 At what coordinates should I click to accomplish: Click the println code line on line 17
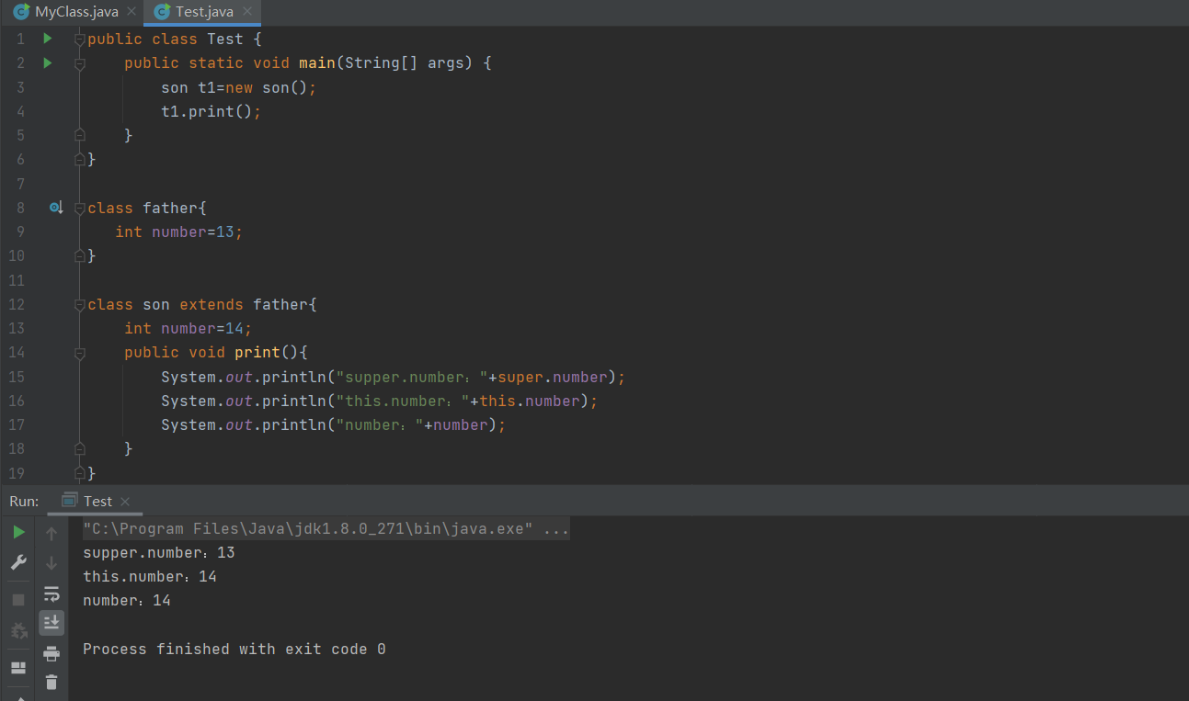pyautogui.click(x=333, y=424)
